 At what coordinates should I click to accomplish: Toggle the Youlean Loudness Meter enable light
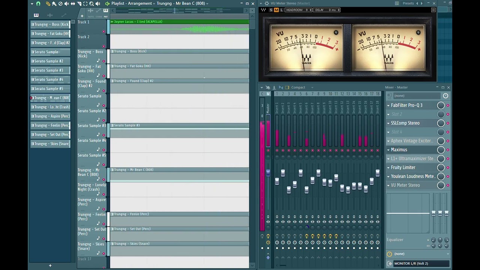pos(448,177)
